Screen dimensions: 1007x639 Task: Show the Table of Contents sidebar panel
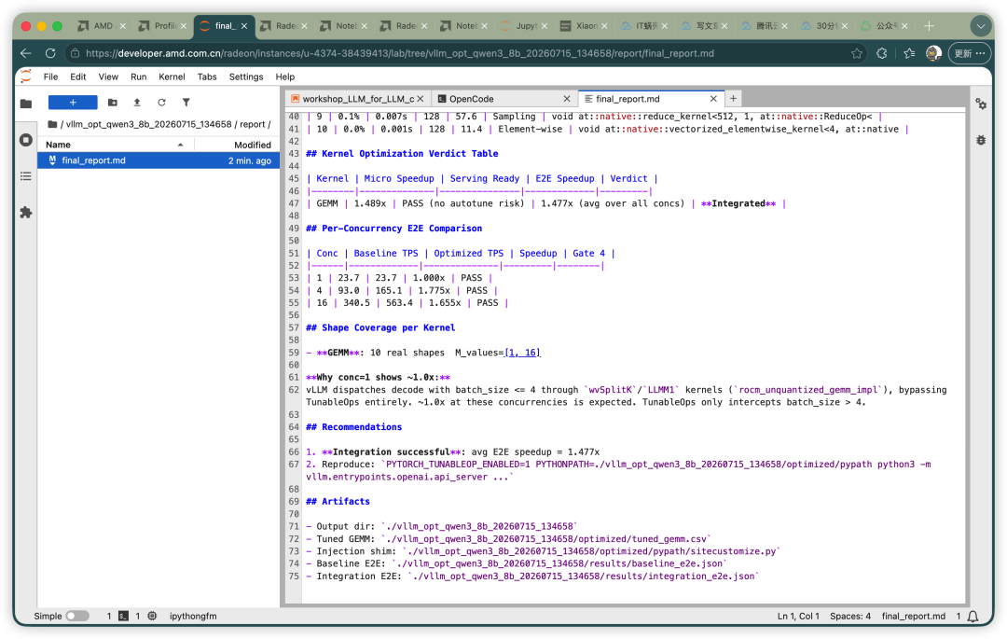click(x=26, y=176)
